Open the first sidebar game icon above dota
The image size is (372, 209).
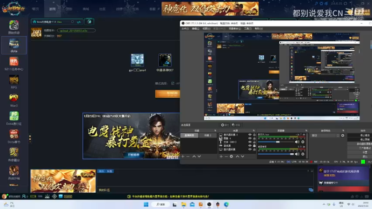pos(14,25)
